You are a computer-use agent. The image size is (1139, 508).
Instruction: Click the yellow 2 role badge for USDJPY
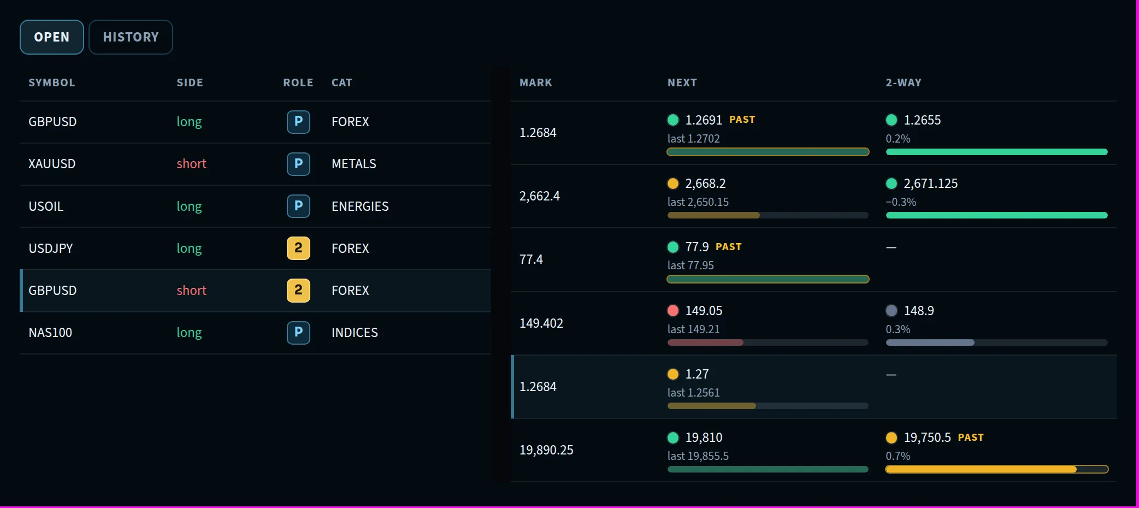[298, 248]
